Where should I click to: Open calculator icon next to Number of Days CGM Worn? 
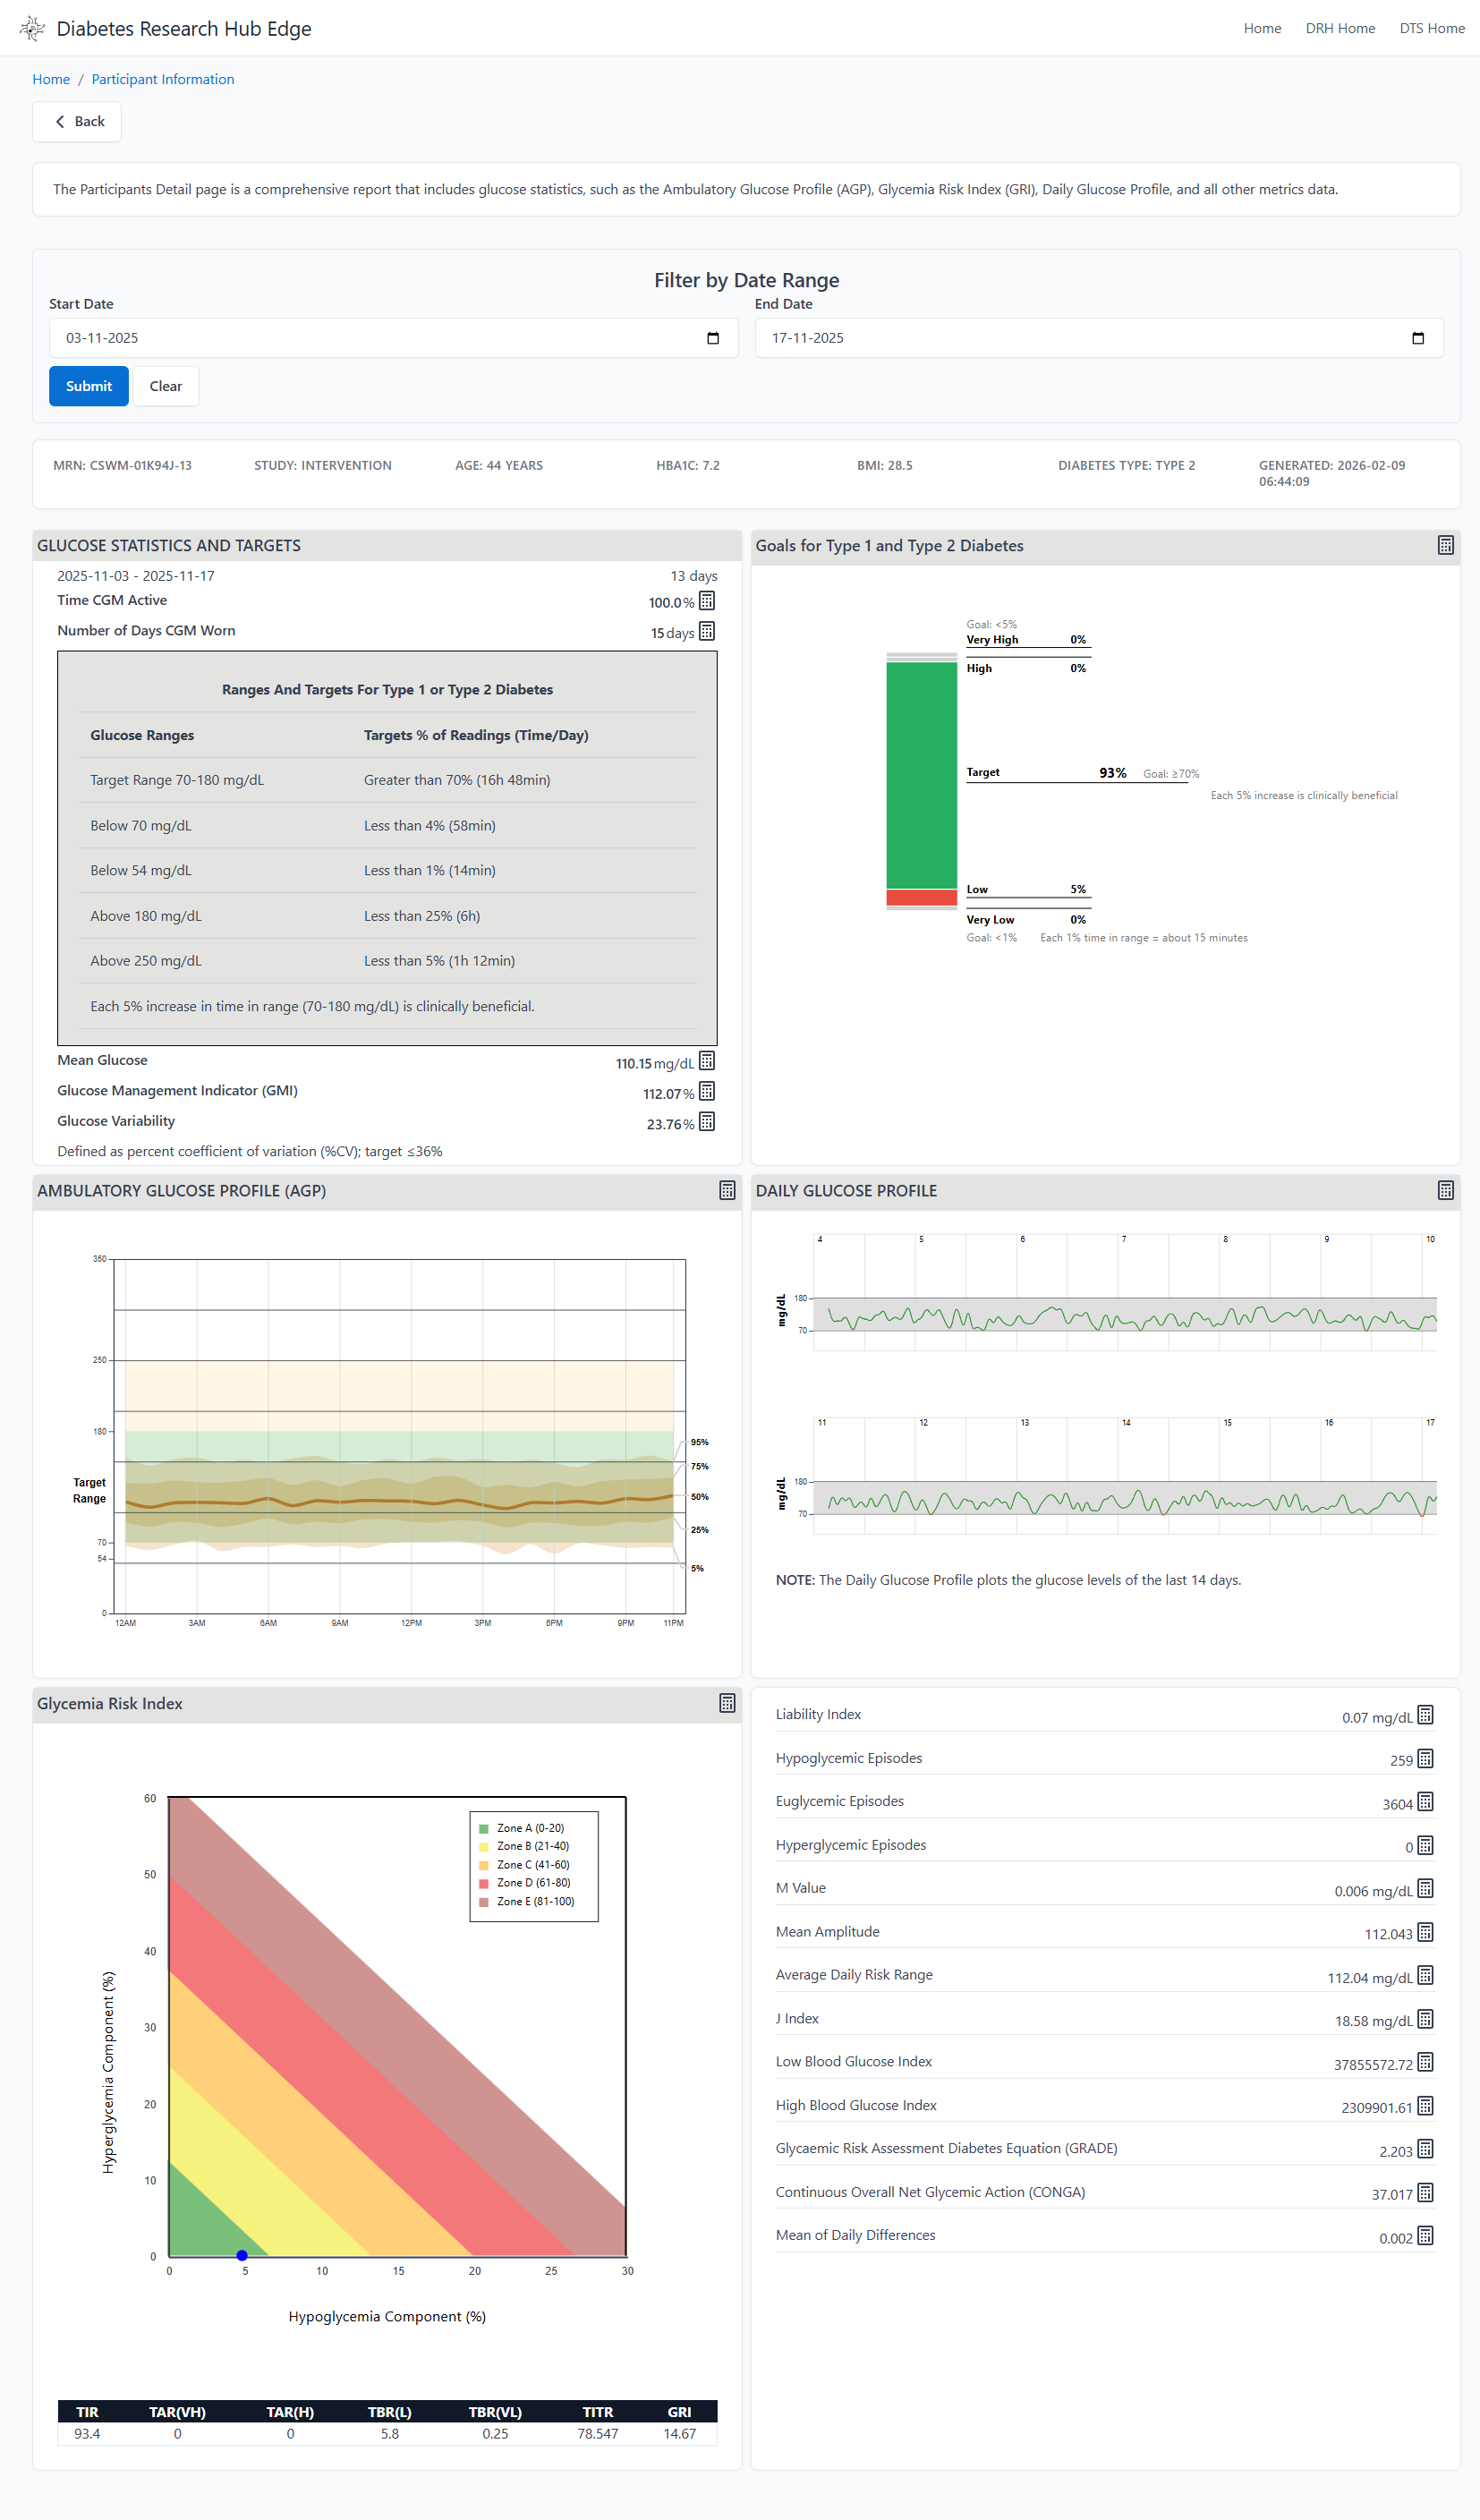click(707, 631)
